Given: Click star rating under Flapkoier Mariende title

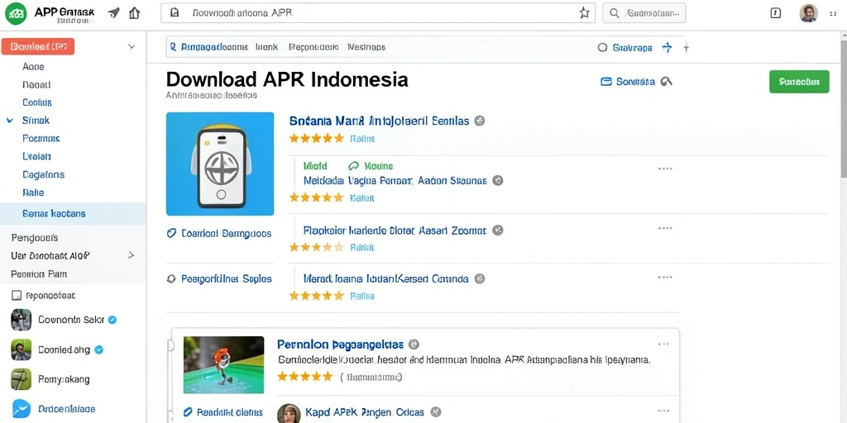Looking at the screenshot, I should click(317, 248).
